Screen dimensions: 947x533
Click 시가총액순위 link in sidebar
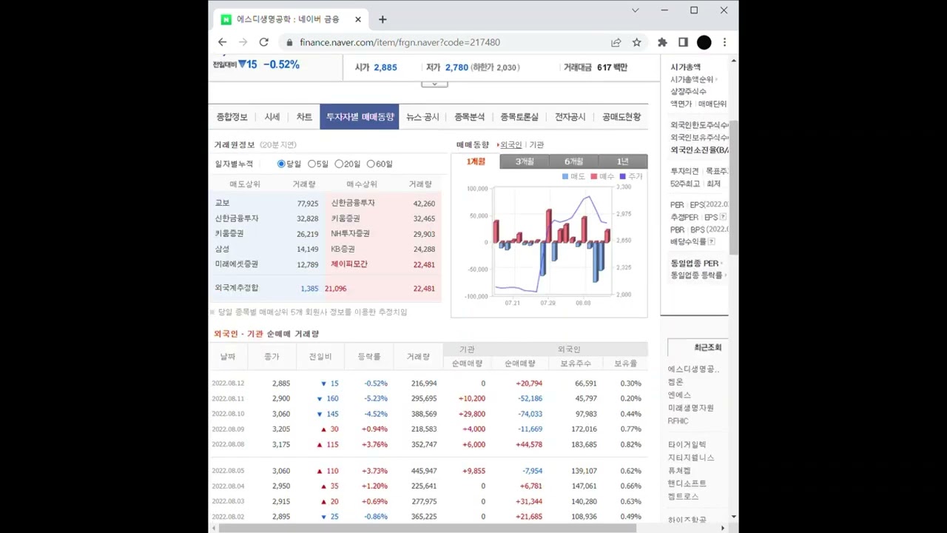(692, 79)
